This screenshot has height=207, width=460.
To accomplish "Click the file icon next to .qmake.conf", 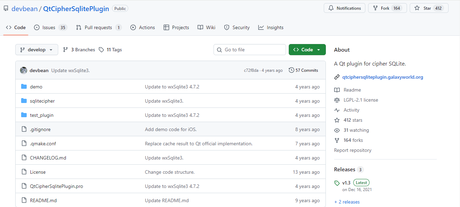I will [x=24, y=144].
